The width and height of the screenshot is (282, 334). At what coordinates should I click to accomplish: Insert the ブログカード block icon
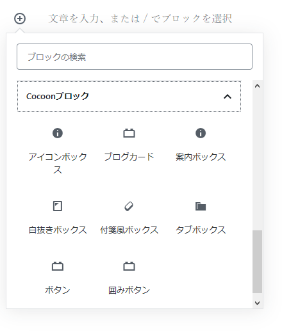click(x=129, y=133)
